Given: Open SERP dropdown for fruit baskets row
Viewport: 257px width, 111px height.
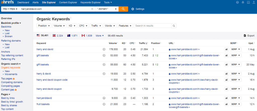Looking at the screenshot, I should pos(236,104).
